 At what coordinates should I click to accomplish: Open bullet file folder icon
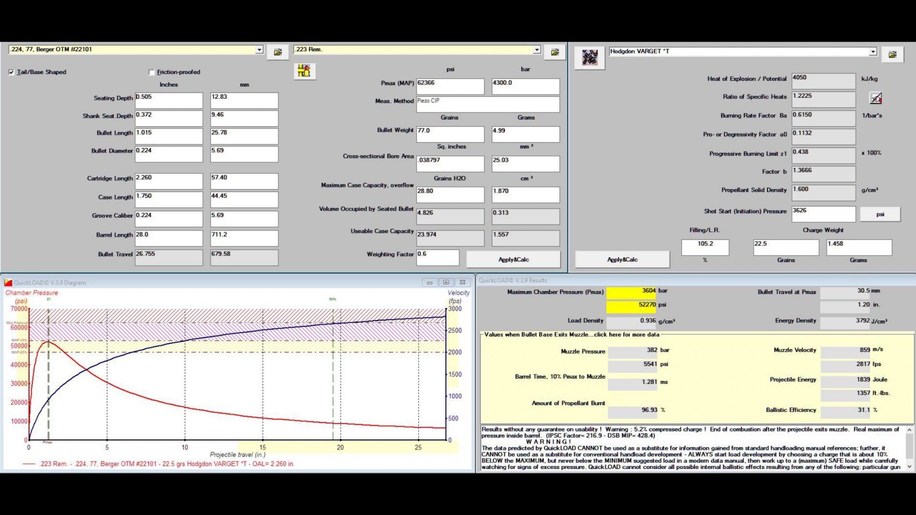(278, 52)
